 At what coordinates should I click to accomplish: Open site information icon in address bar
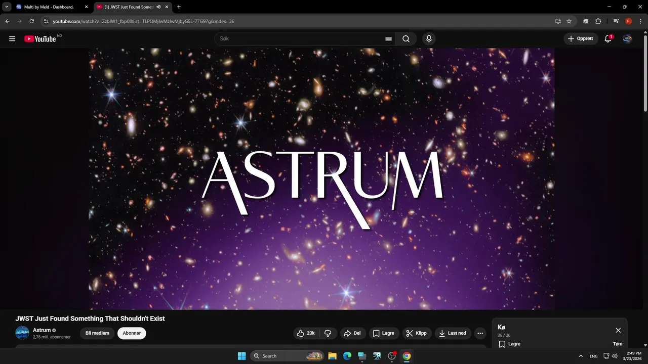click(x=46, y=21)
